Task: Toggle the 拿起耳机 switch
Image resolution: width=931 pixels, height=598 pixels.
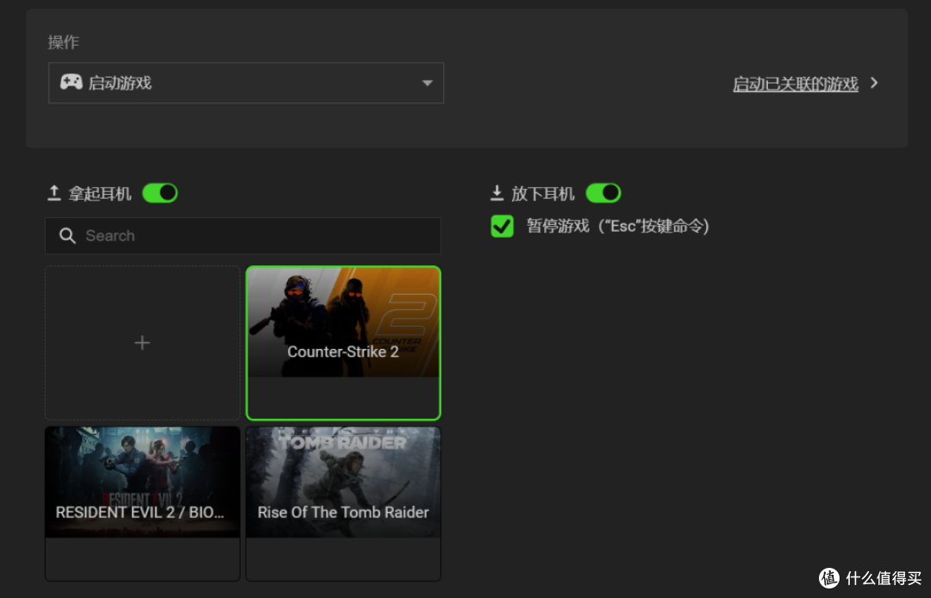Action: coord(160,193)
